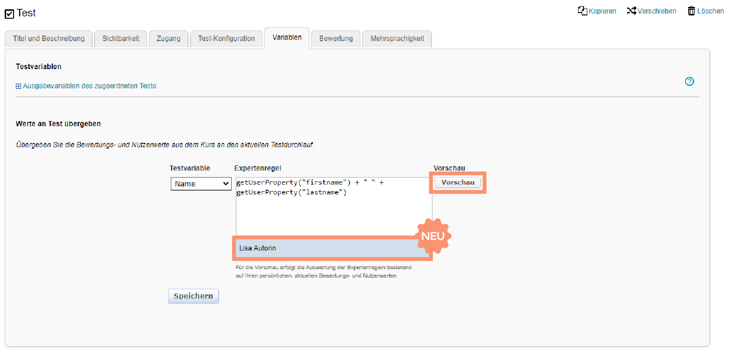Switch to the Titel und Beschreibung tab

[x=49, y=39]
